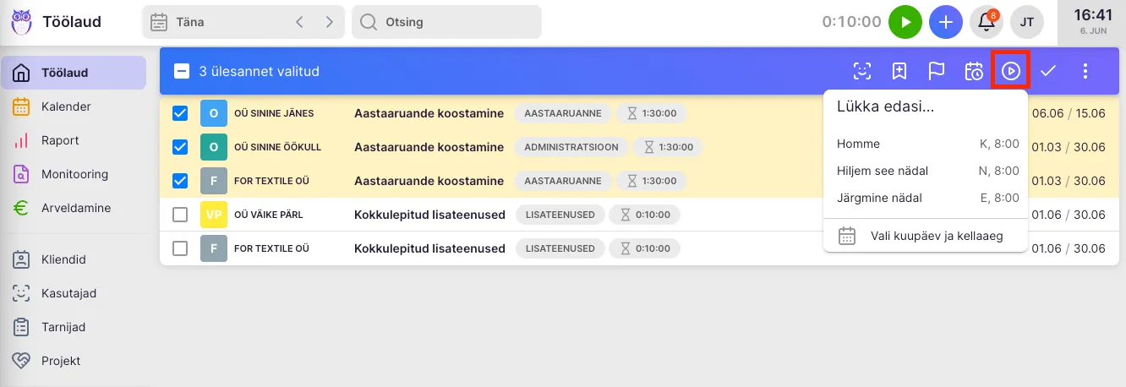Click the bookmark-plus icon in selection toolbar
Screen dimensions: 1126x387
899,71
